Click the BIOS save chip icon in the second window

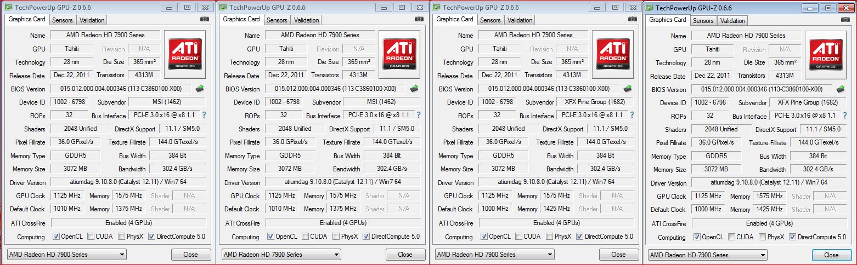[x=415, y=88]
